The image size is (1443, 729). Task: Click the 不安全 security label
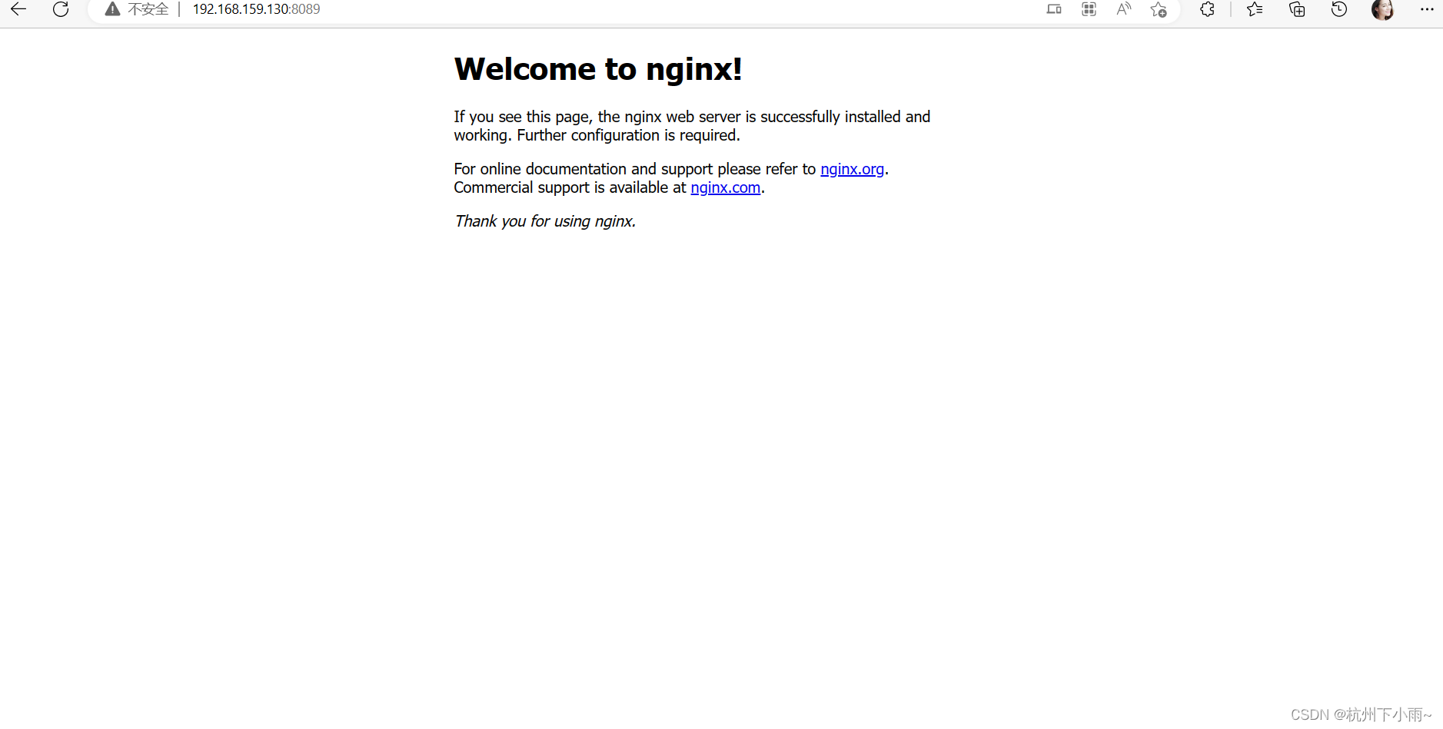coord(148,9)
